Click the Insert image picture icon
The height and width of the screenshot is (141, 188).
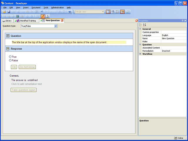pos(18,16)
